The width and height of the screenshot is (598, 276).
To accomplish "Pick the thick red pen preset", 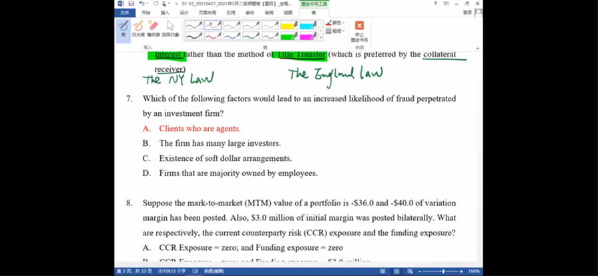I will 212,36.
